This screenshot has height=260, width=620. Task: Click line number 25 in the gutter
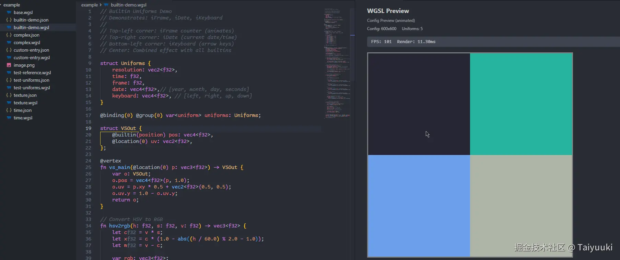click(88, 167)
